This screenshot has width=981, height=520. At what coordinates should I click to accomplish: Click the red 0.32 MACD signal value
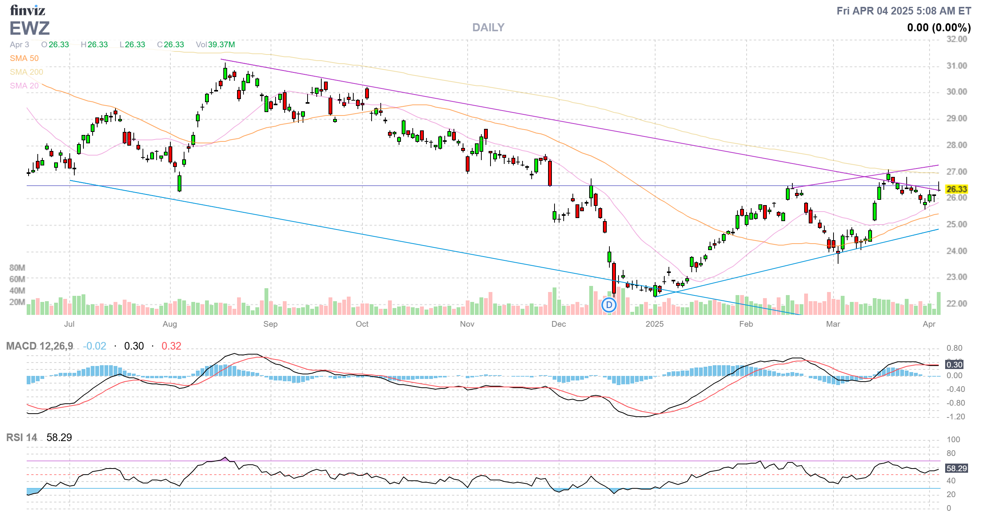[x=171, y=346]
